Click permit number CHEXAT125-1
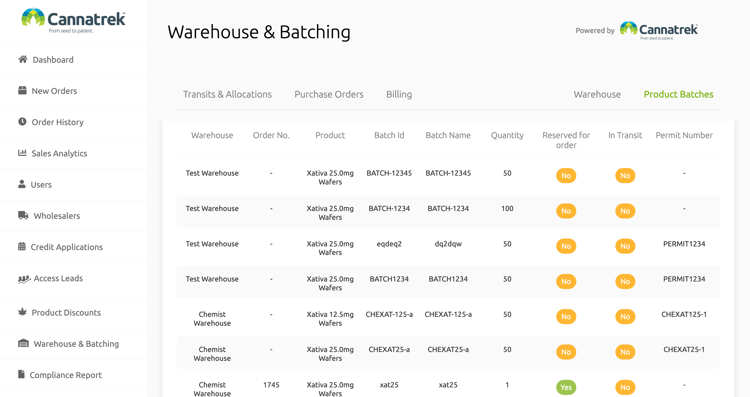Image resolution: width=750 pixels, height=397 pixels. pyautogui.click(x=684, y=315)
